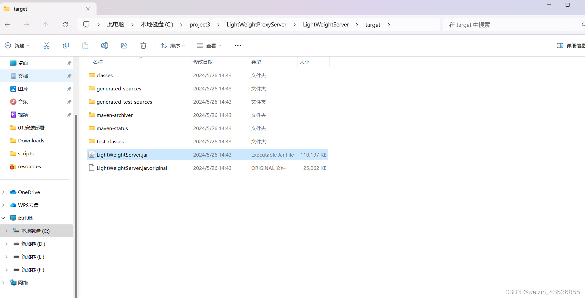Navigate to project3 in breadcrumb

pos(200,25)
